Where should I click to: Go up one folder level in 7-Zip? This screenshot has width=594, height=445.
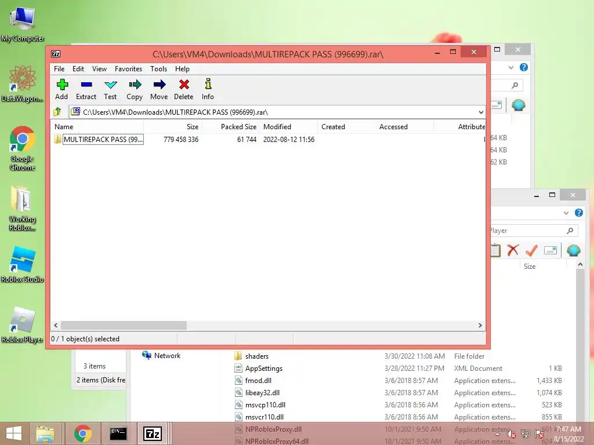point(57,112)
